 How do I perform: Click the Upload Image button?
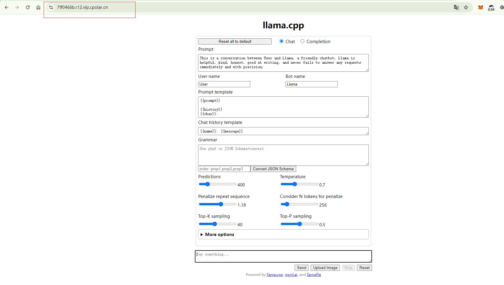pyautogui.click(x=325, y=268)
